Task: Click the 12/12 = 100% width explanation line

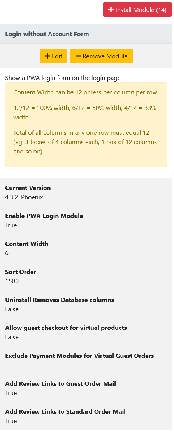Action: 85,112
